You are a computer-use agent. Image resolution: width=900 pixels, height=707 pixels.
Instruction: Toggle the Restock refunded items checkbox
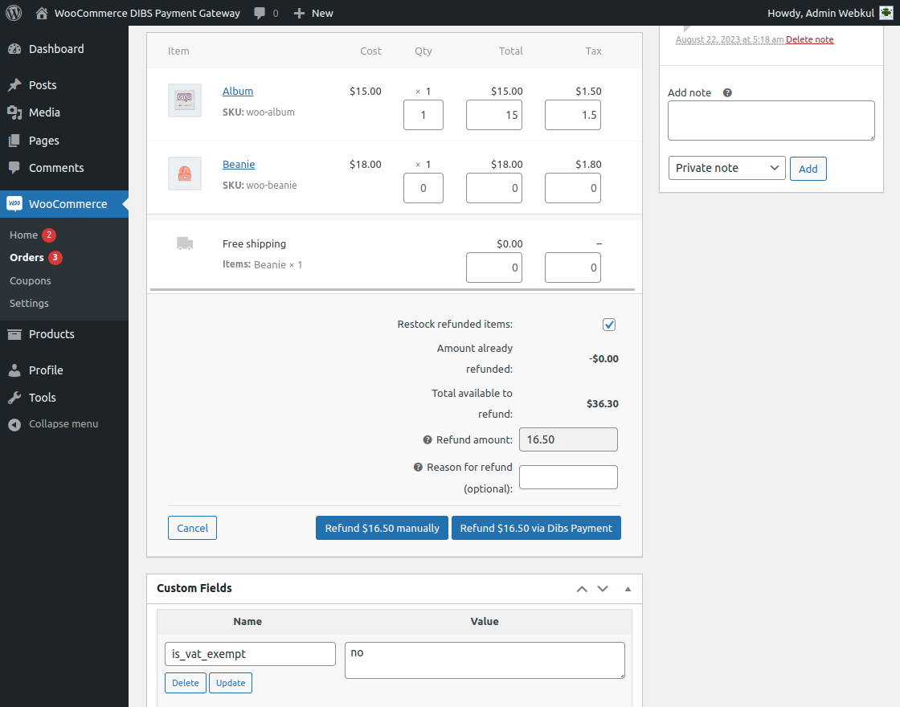click(609, 325)
